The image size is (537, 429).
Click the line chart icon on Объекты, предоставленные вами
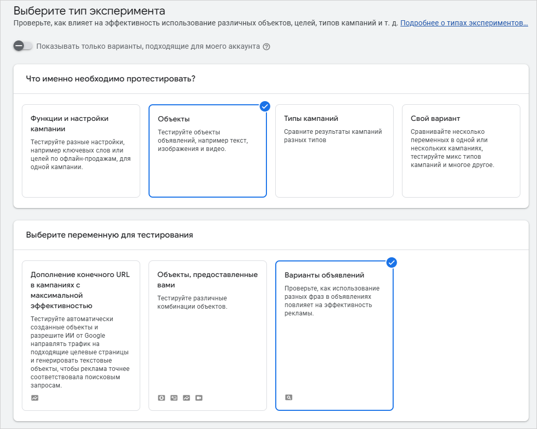[x=186, y=397]
